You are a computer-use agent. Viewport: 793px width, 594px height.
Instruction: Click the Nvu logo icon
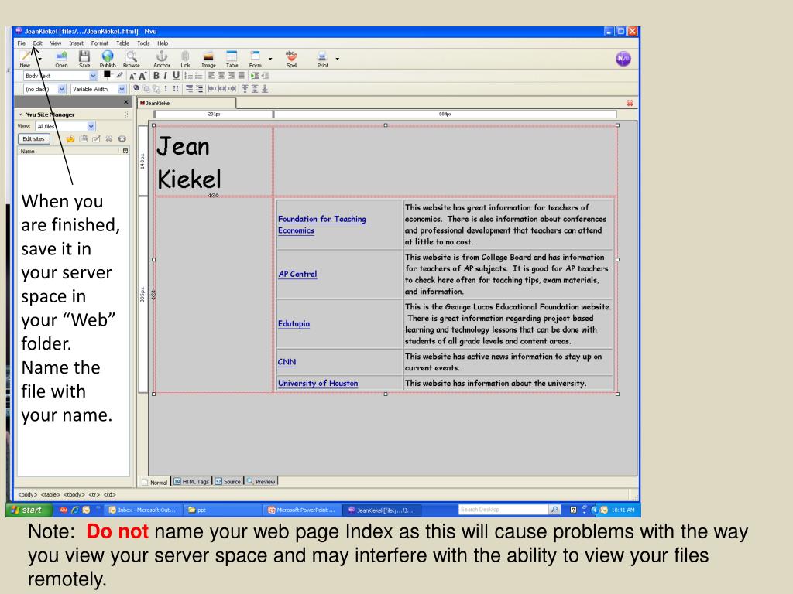pyautogui.click(x=623, y=59)
